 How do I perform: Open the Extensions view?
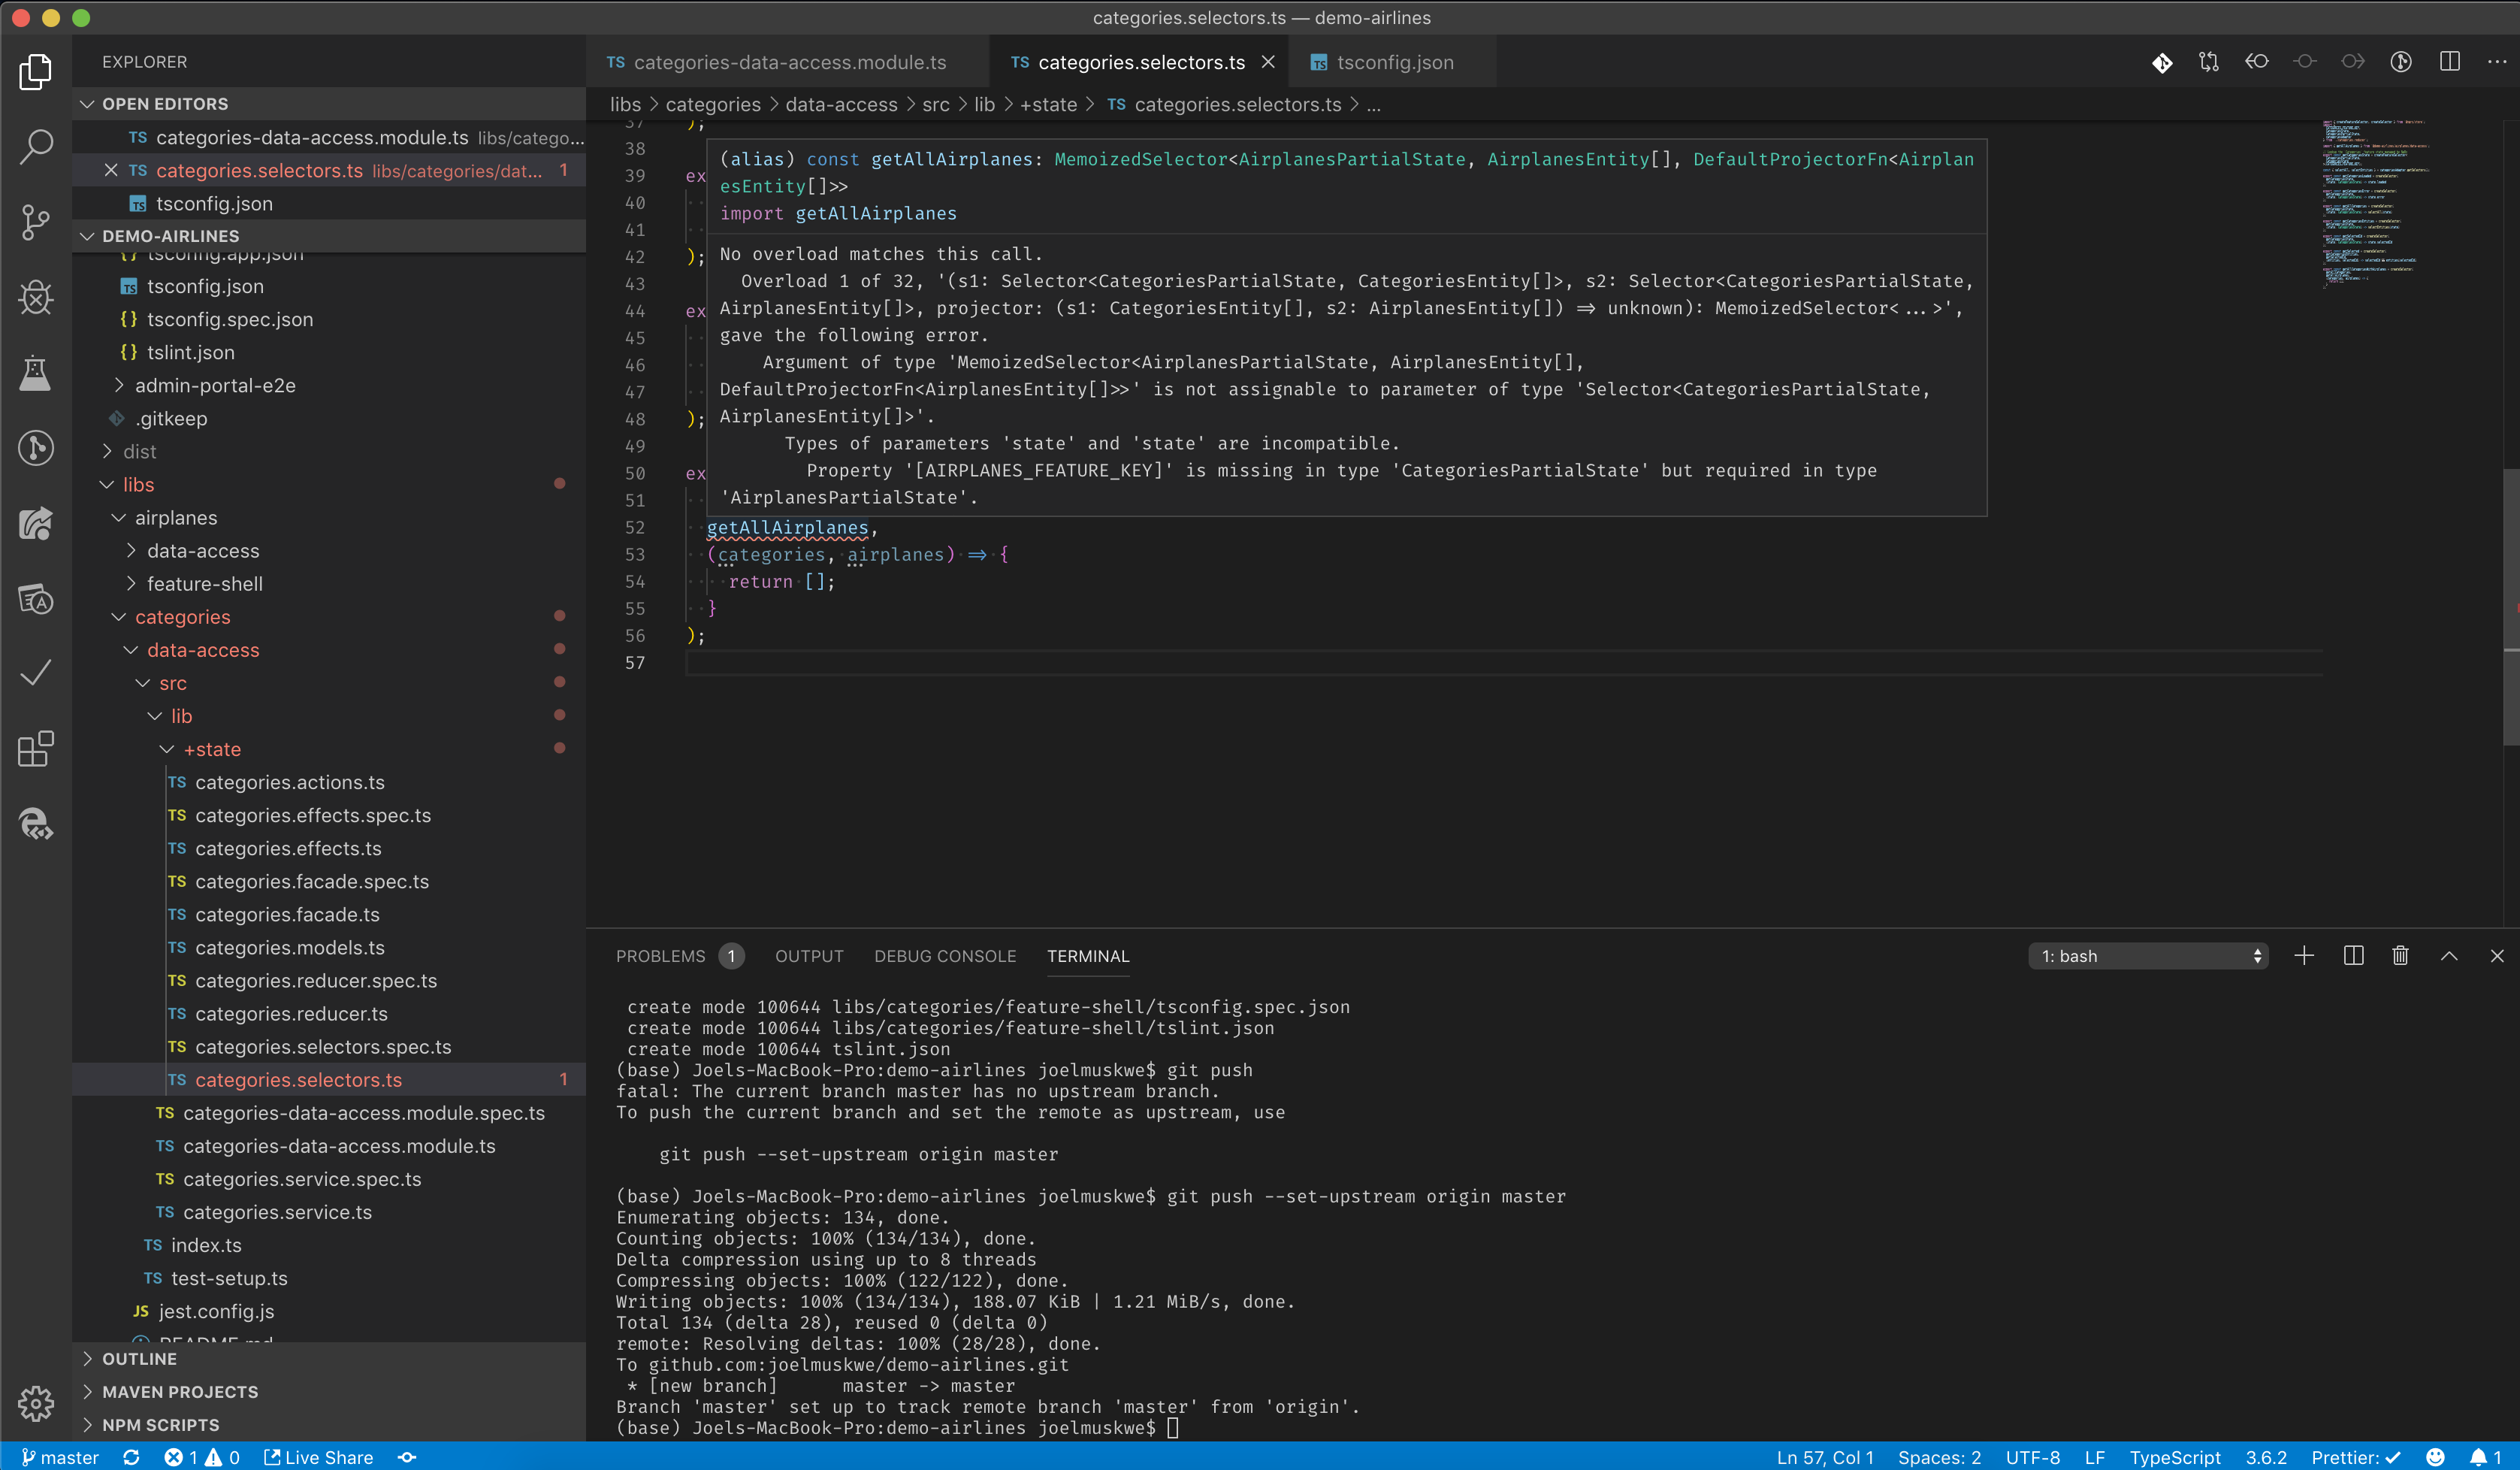click(36, 748)
